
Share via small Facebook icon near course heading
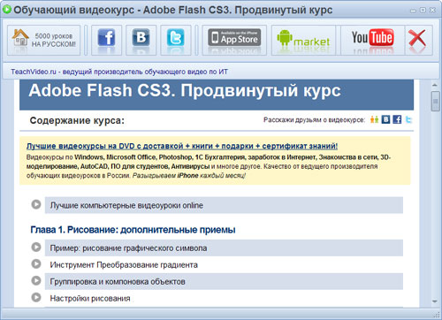point(397,119)
